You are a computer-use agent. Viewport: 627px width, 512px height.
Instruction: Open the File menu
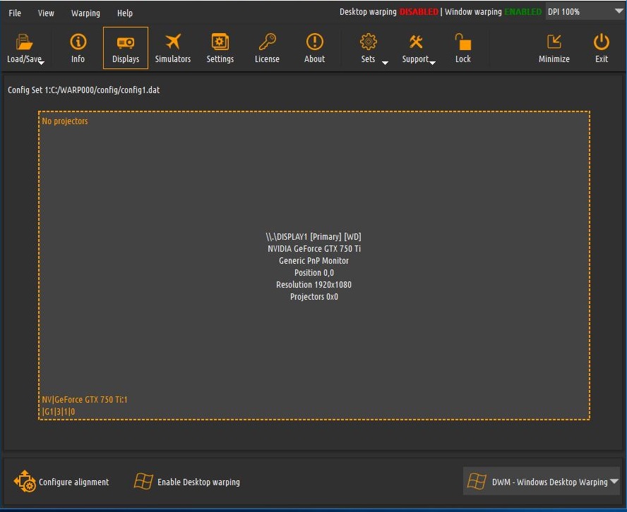[x=15, y=13]
